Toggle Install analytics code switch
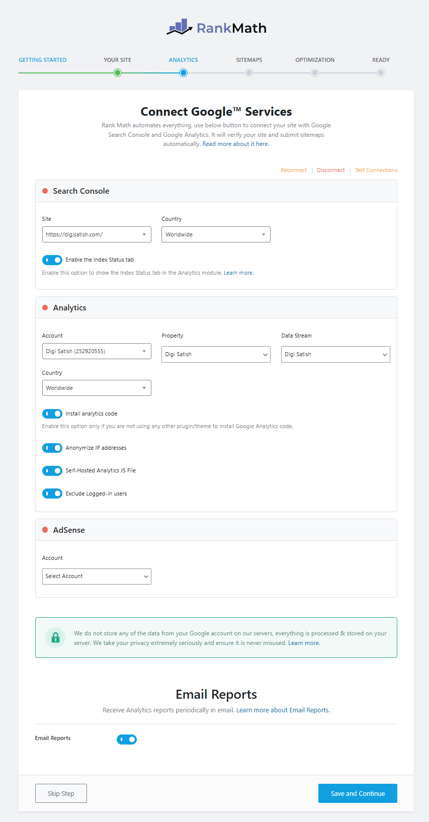The width and height of the screenshot is (429, 822). tap(52, 414)
